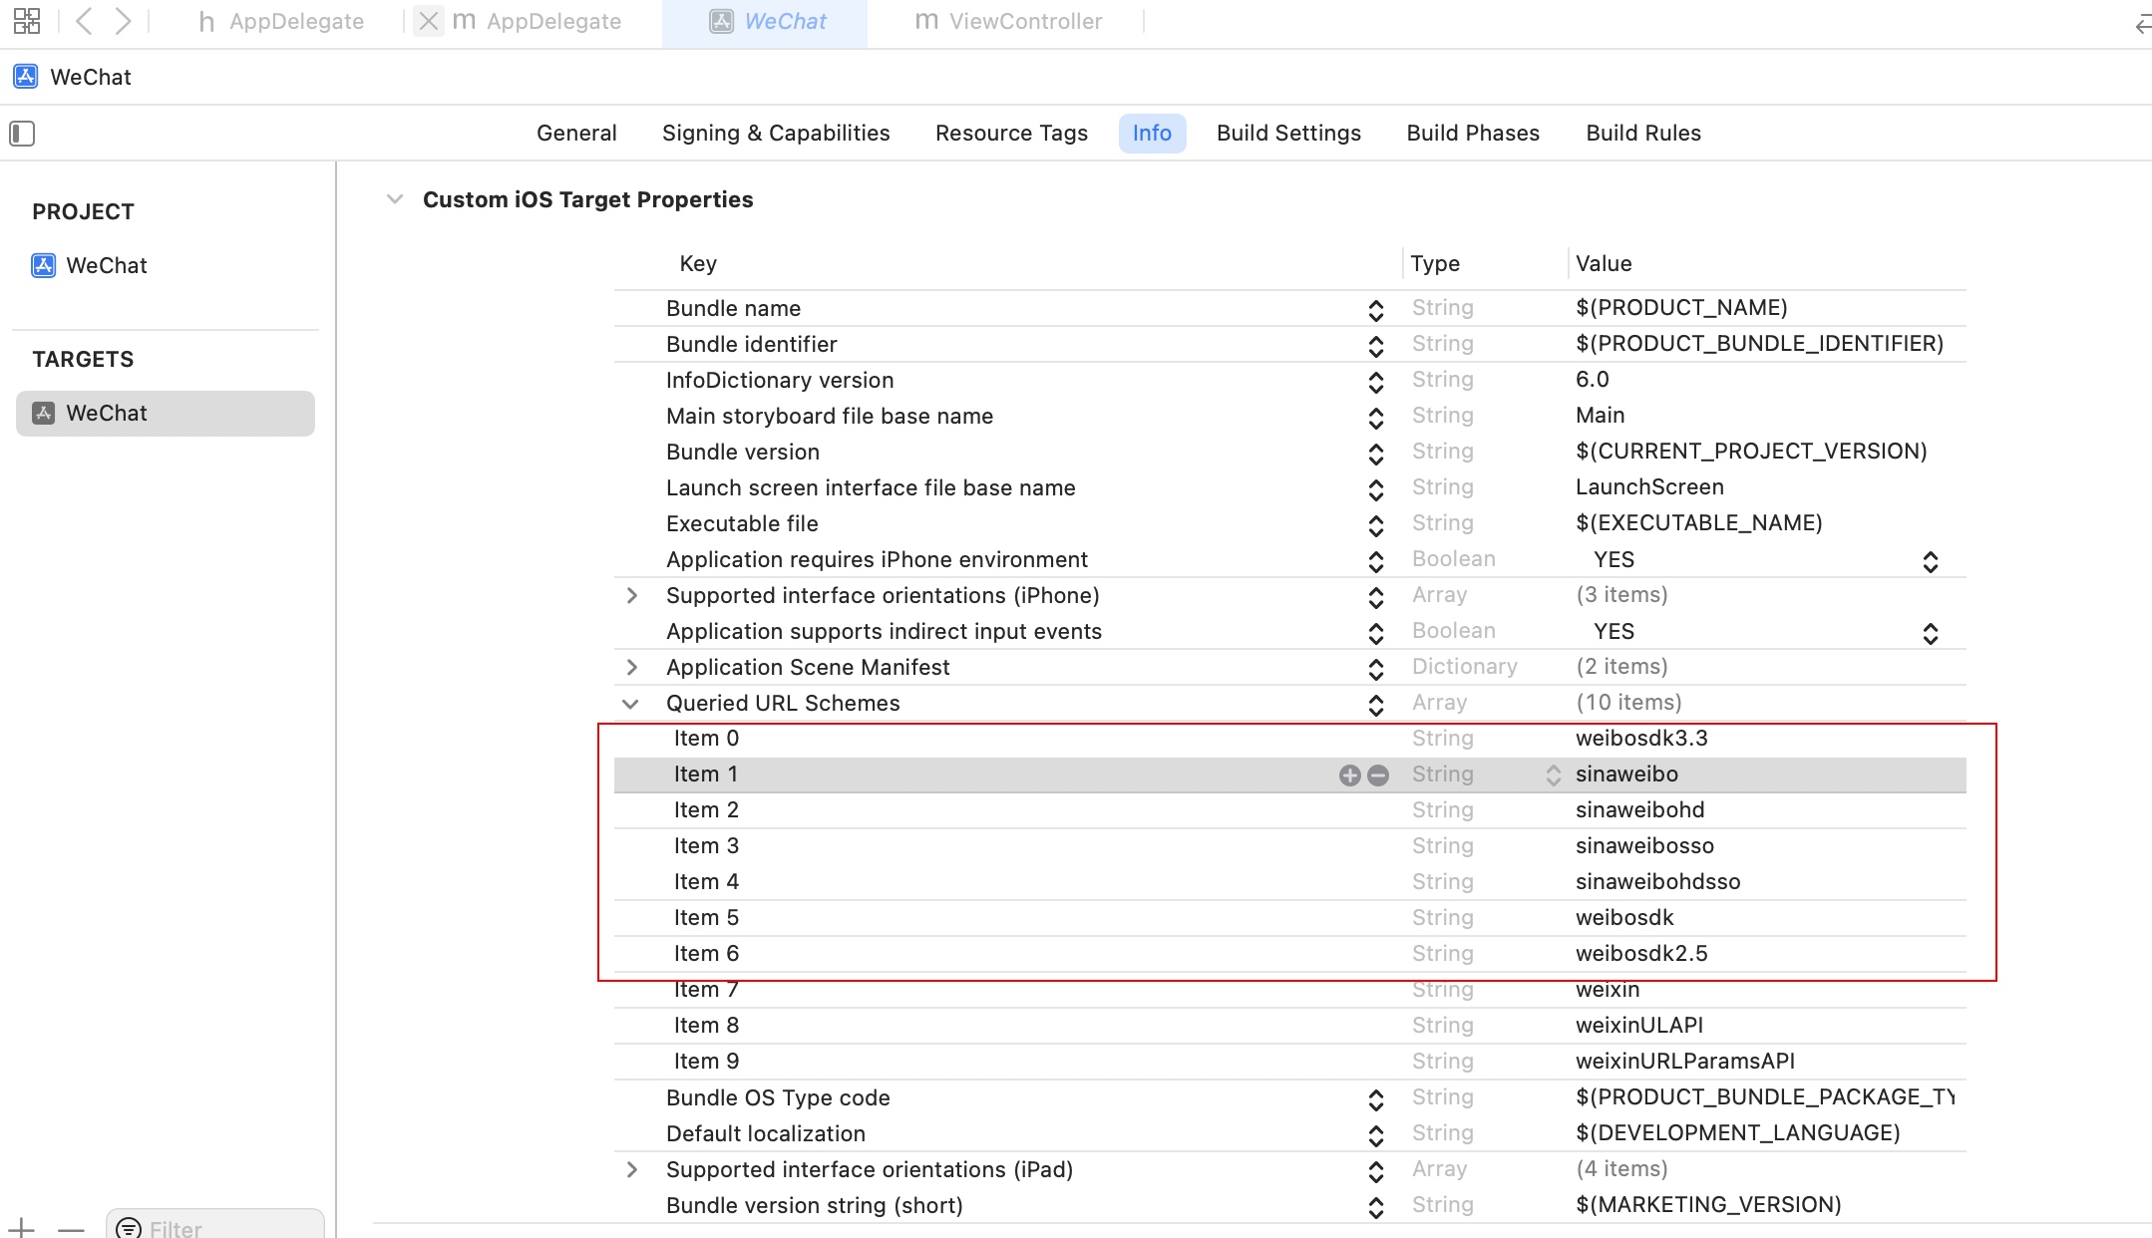Open the related items grid icon
This screenshot has height=1238, width=2152.
(x=27, y=21)
